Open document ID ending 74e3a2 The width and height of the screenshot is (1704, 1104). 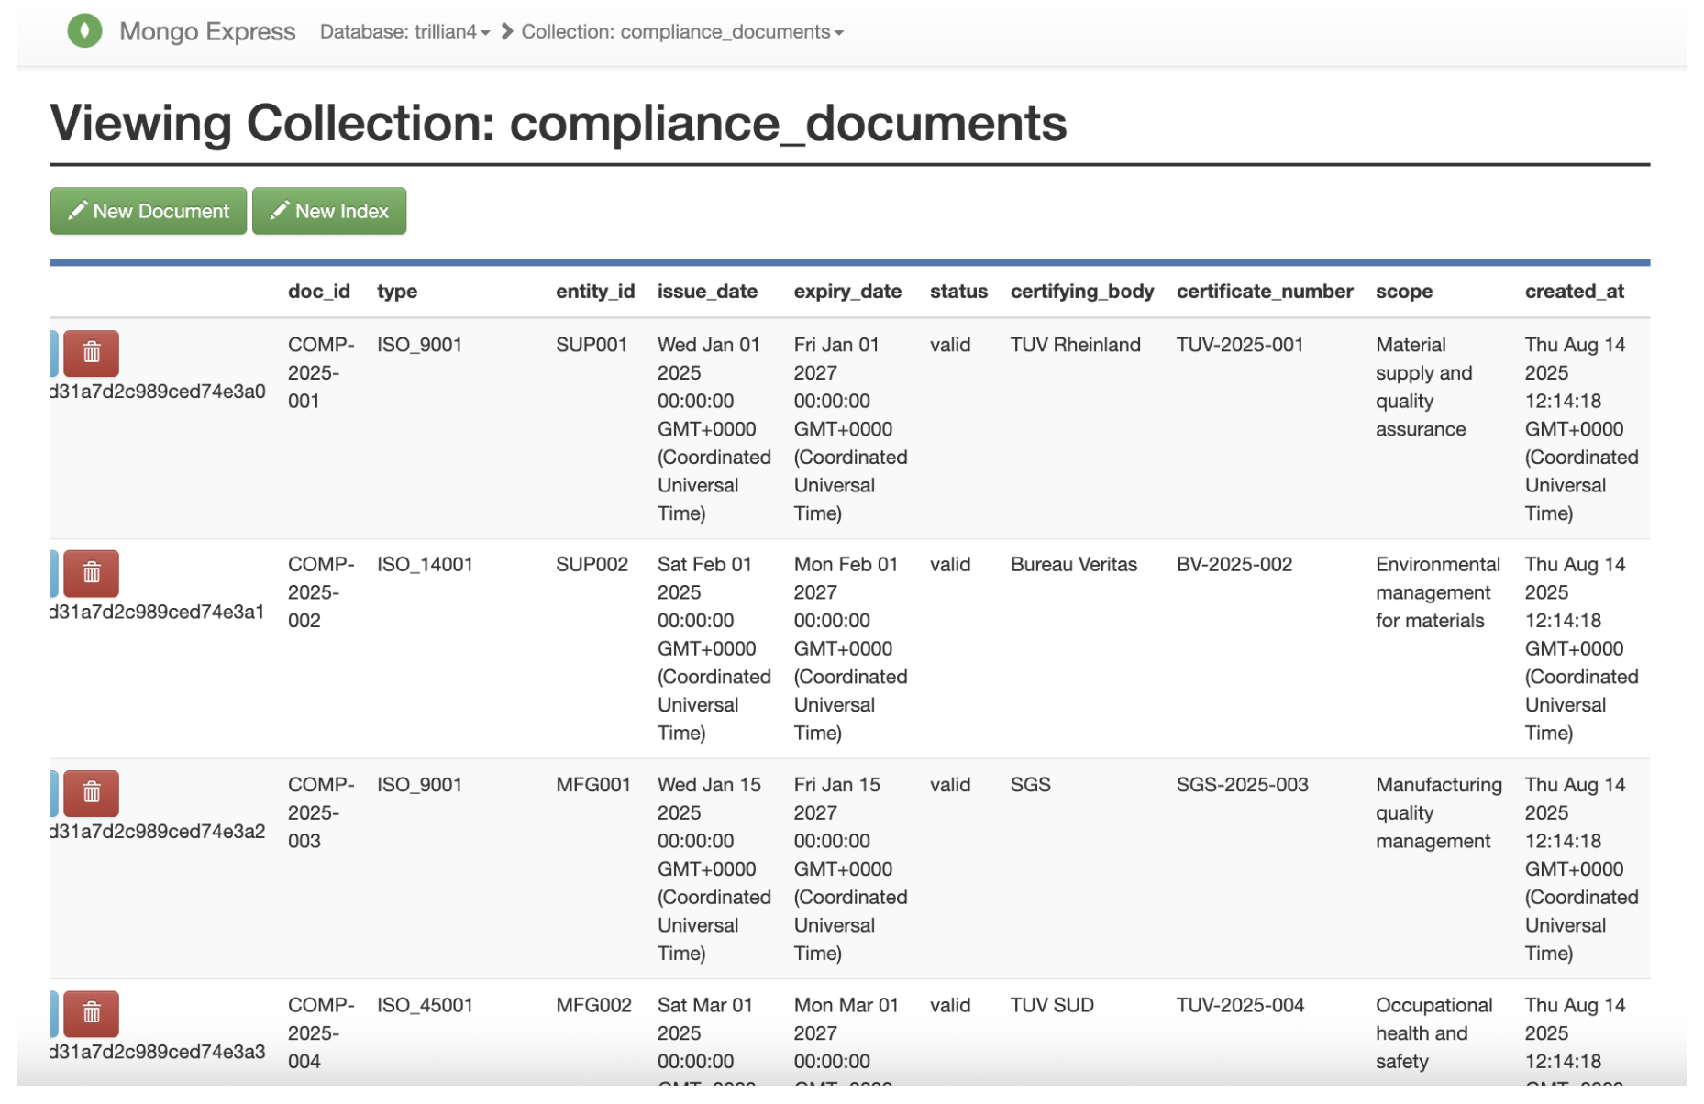[x=158, y=832]
